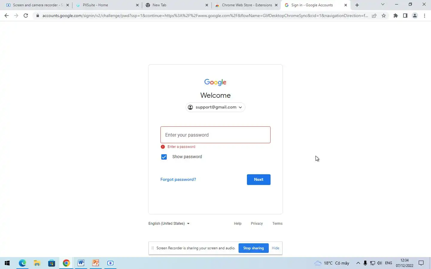Click the Chrome taskbar icon

[66, 263]
